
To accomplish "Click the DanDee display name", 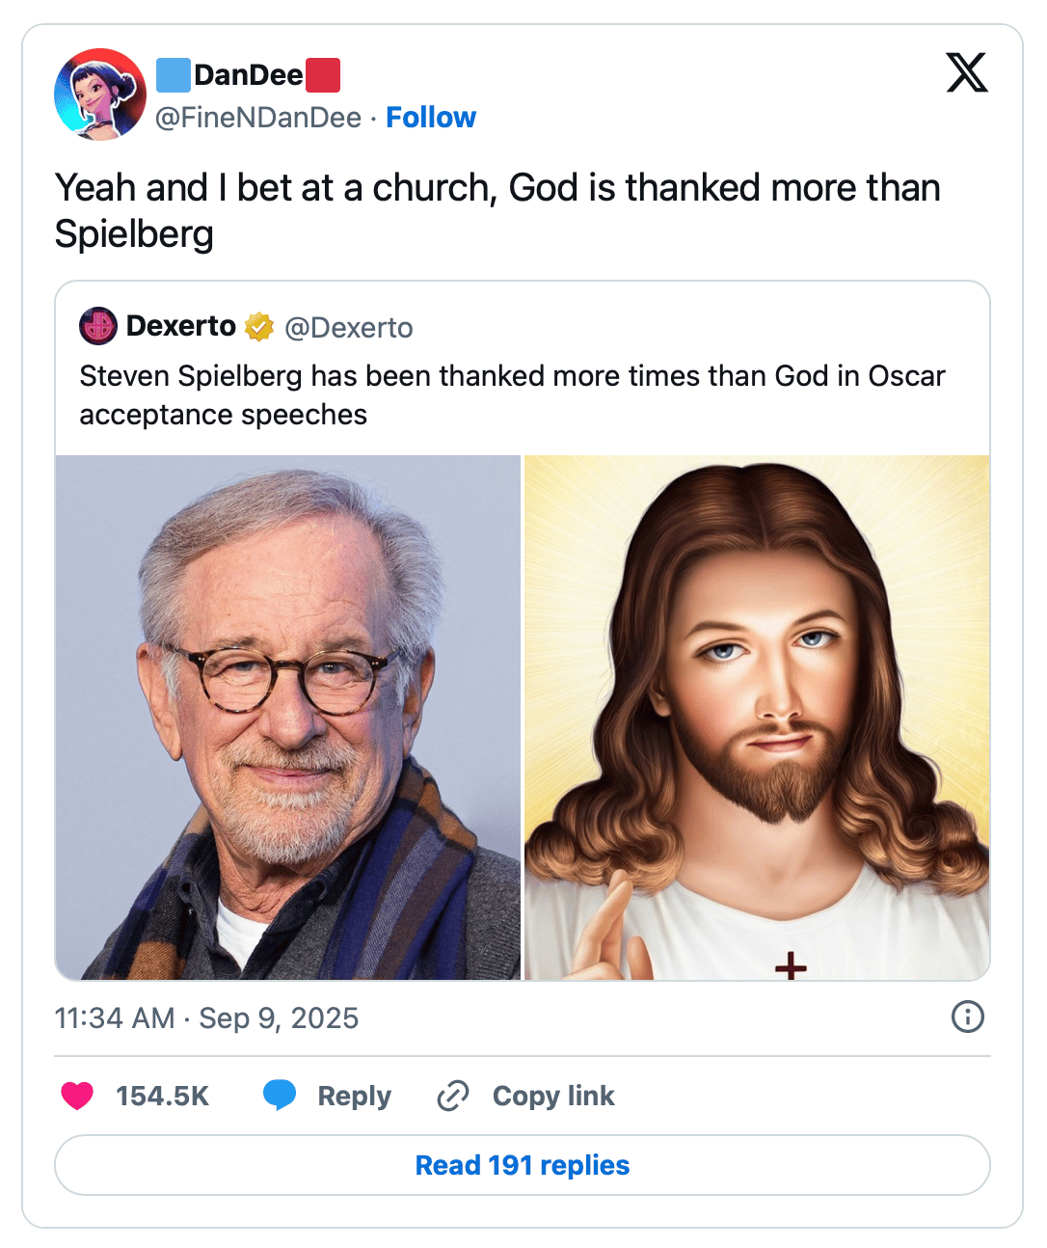I will [x=249, y=74].
